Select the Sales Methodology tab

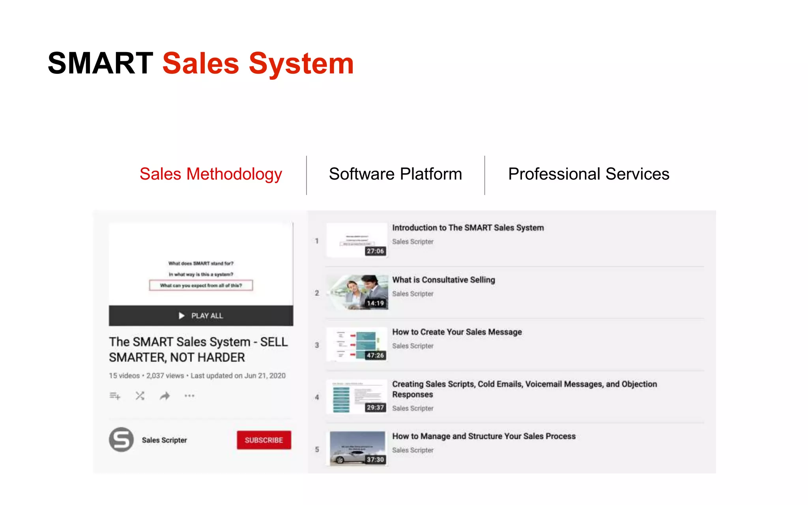coord(211,174)
